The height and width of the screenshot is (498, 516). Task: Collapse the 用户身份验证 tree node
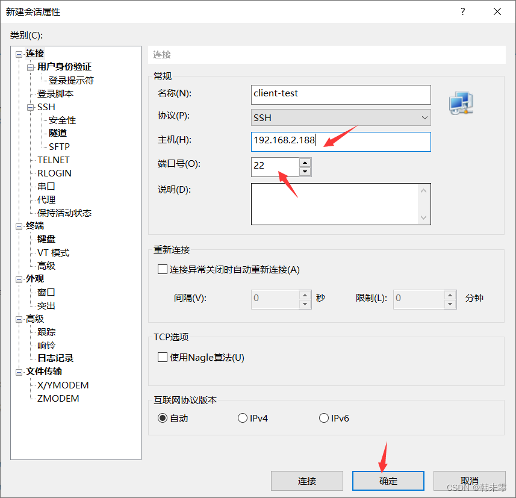tap(30, 67)
